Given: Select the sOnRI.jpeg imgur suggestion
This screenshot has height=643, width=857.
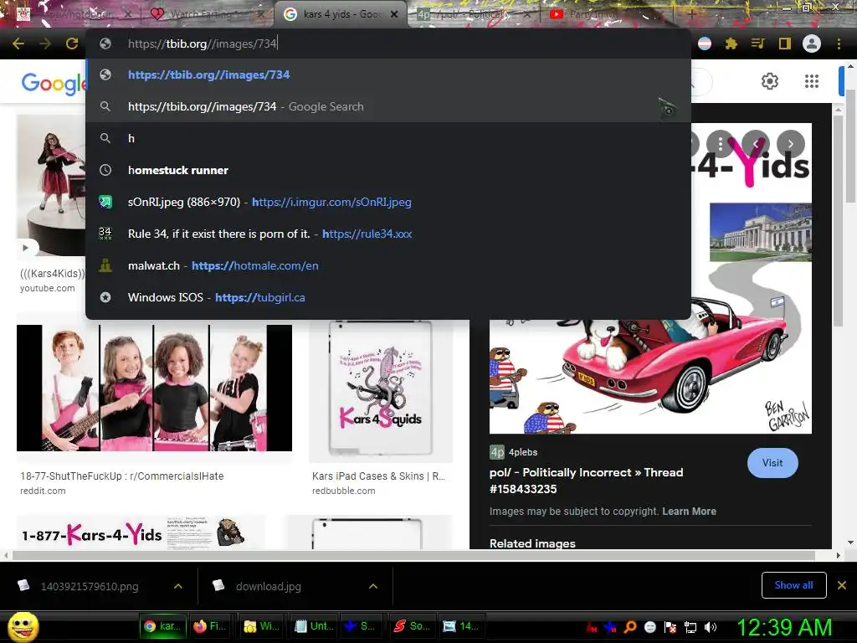Looking at the screenshot, I should [x=388, y=202].
